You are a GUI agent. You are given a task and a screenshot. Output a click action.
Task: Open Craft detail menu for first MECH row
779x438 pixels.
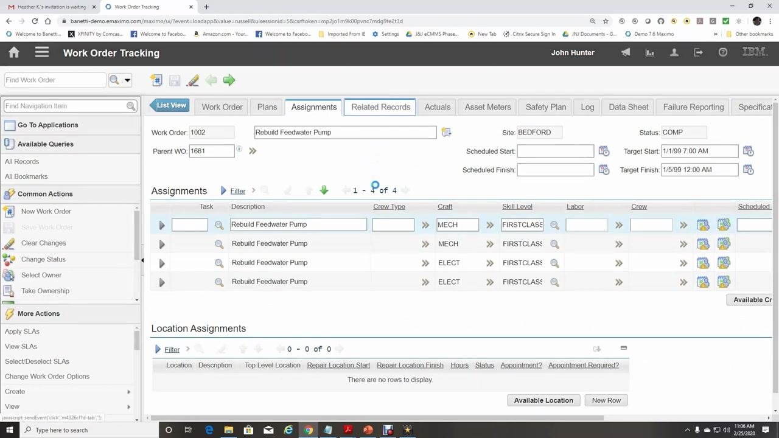(490, 225)
